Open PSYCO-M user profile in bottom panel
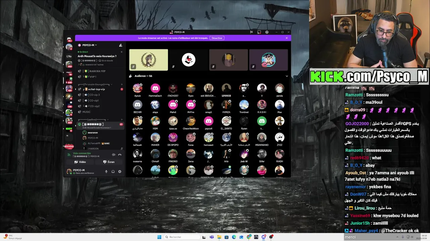 (x=84, y=171)
